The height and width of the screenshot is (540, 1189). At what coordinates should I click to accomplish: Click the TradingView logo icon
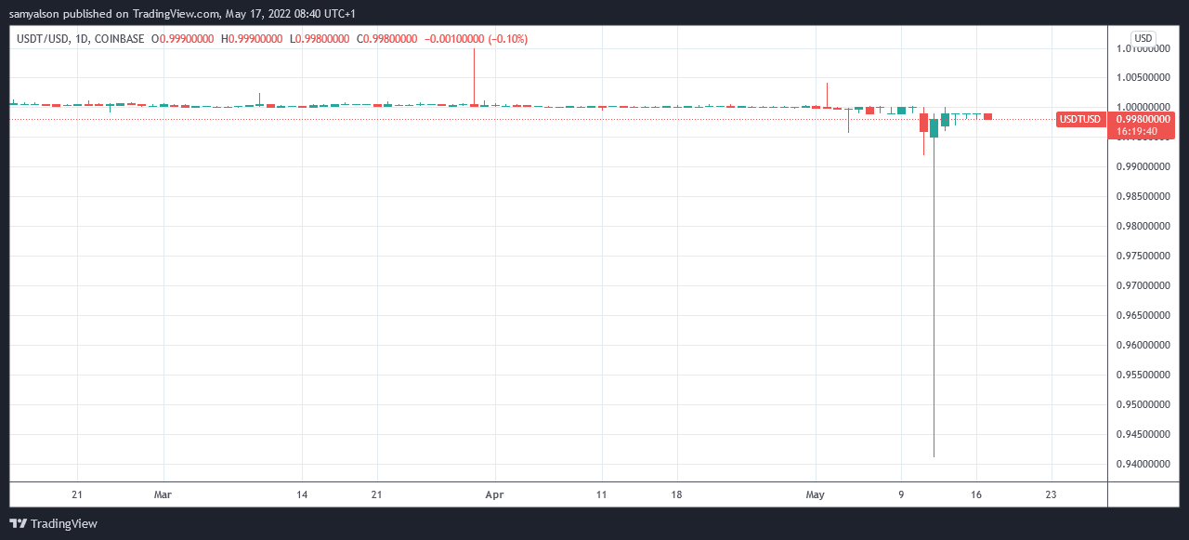(19, 524)
